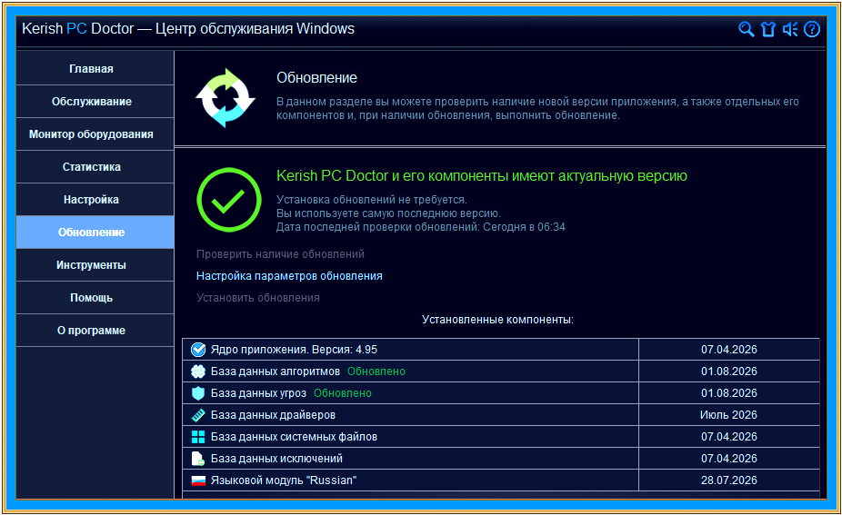Click Обновлено status next to угроз
This screenshot has height=515, width=842.
[x=343, y=393]
